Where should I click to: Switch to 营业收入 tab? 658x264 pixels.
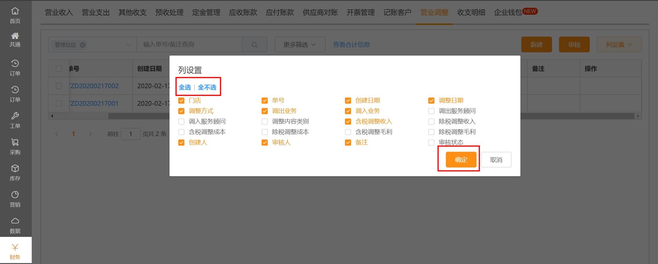[59, 12]
